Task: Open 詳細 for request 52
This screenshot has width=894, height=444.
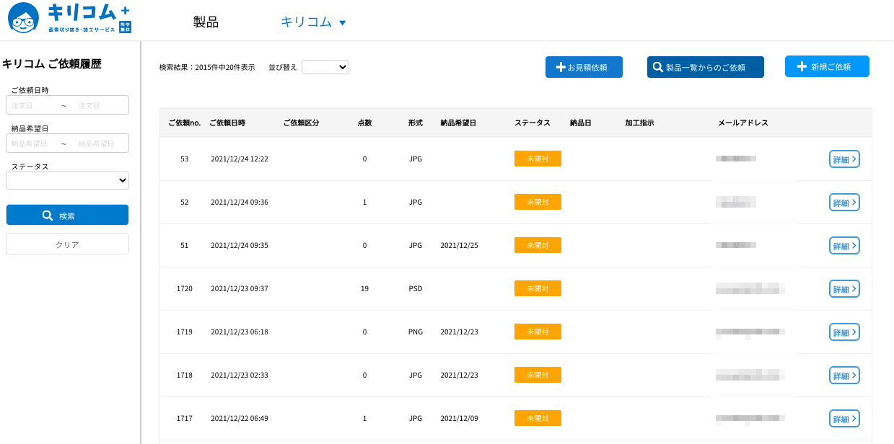Action: 844,203
